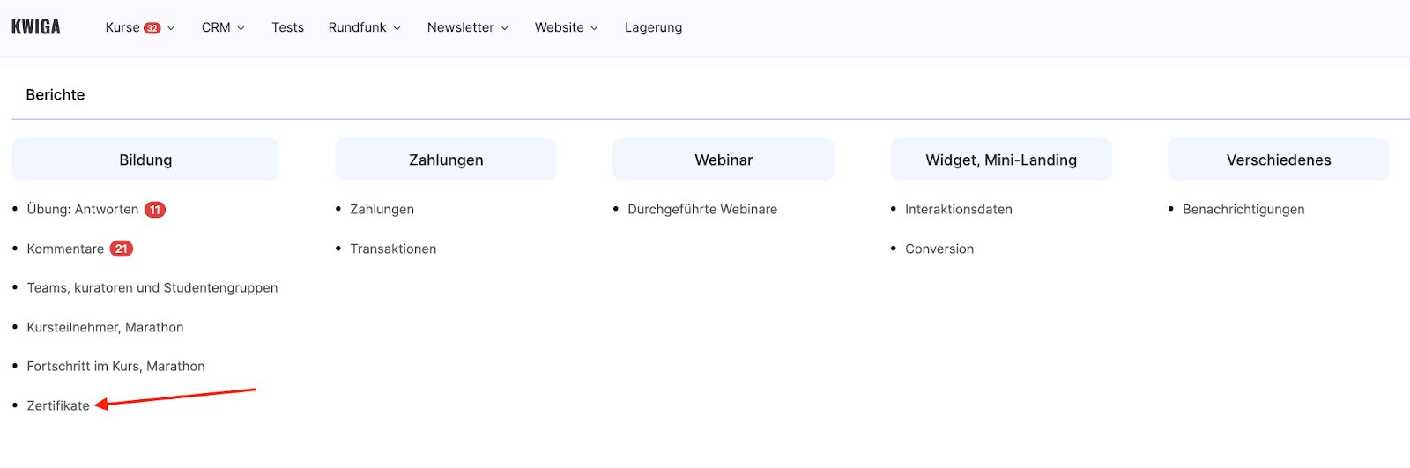Click the red 11 badge beside Übung: Antworten

pyautogui.click(x=155, y=210)
